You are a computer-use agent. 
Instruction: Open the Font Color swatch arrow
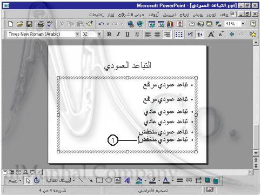[173, 180]
